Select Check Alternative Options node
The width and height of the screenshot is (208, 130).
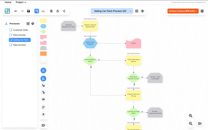pos(133,61)
